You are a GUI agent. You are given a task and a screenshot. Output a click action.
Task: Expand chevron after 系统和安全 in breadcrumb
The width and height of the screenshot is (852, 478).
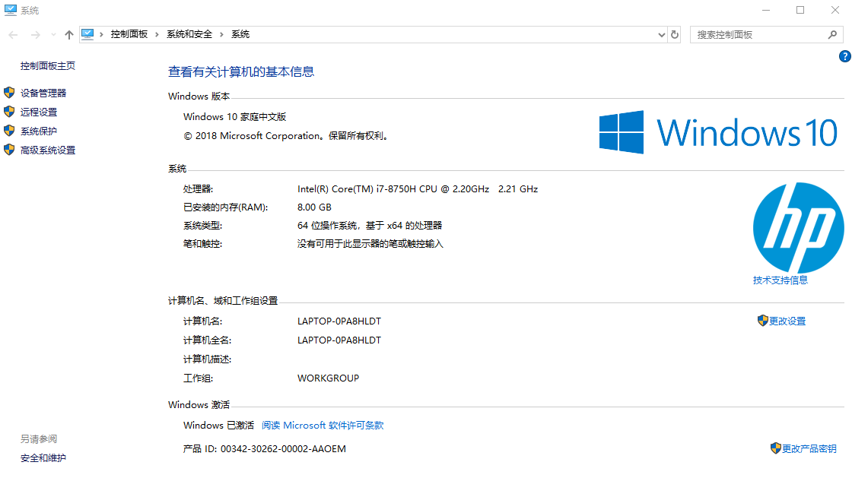click(222, 34)
